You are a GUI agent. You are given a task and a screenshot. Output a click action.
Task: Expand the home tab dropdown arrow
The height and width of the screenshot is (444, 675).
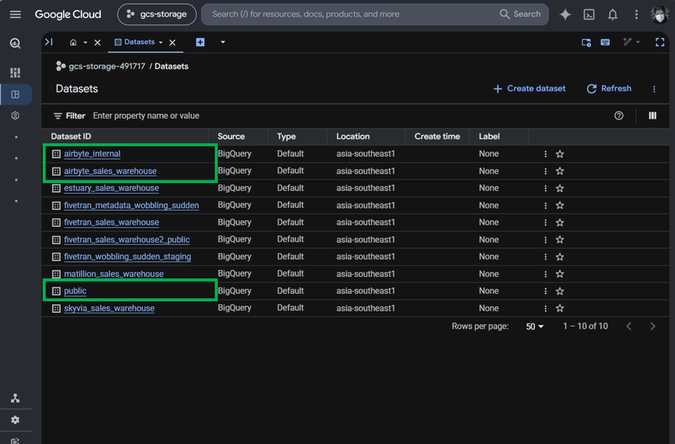point(85,42)
